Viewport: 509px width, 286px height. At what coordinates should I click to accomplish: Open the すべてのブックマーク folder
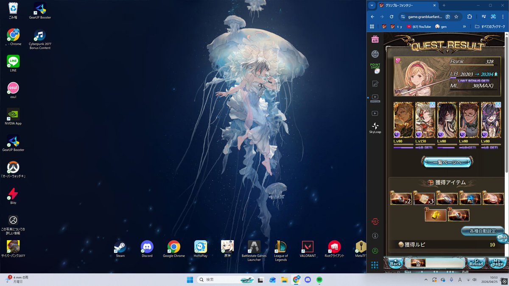tap(490, 26)
